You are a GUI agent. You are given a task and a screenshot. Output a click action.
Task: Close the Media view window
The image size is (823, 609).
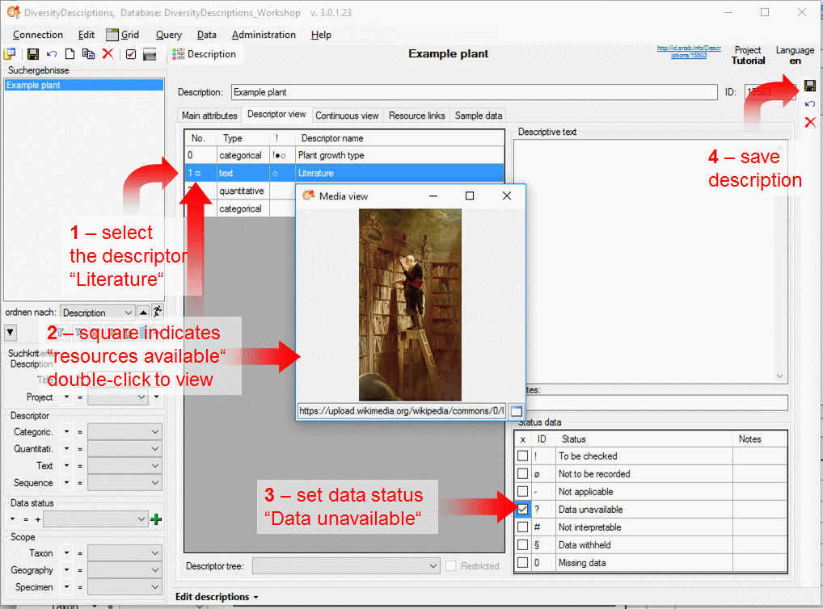(507, 195)
